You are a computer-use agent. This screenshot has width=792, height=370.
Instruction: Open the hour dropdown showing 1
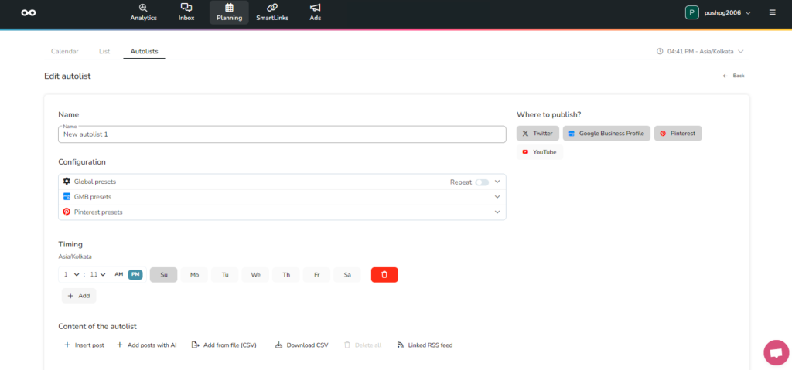[71, 274]
